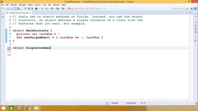198x111 pixels.
Task: Switch to the Java perspective icon
Action: [x=192, y=9]
